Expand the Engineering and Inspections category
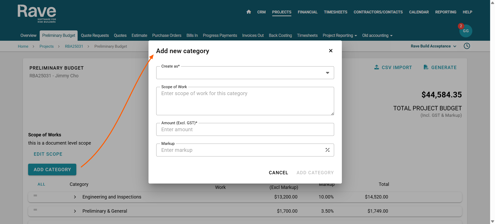The width and height of the screenshot is (495, 224). (75, 197)
